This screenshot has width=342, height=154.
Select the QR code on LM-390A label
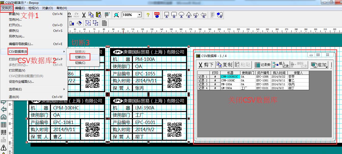pos(174,130)
